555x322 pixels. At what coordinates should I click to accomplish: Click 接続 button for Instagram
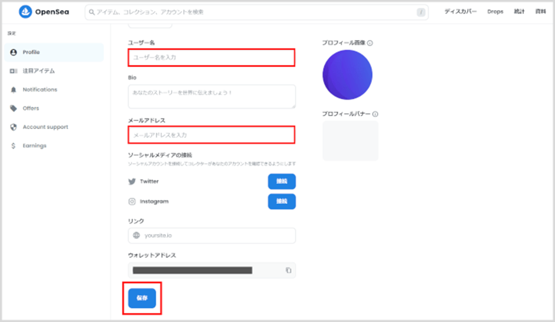[282, 202]
